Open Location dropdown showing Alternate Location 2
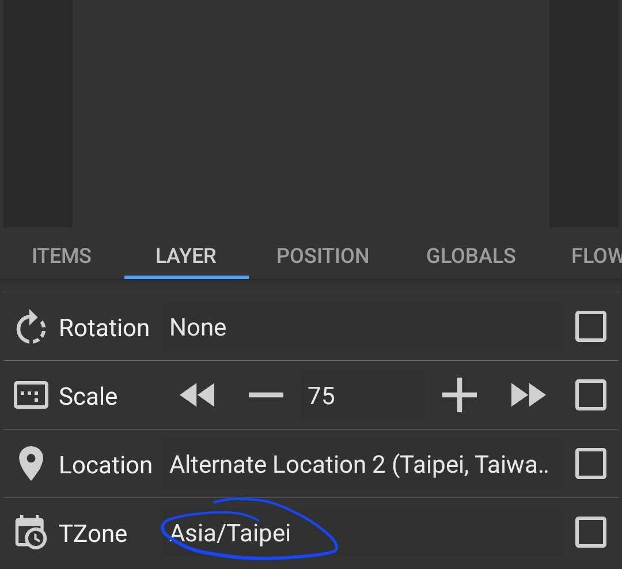Viewport: 622px width, 569px height. coord(362,464)
